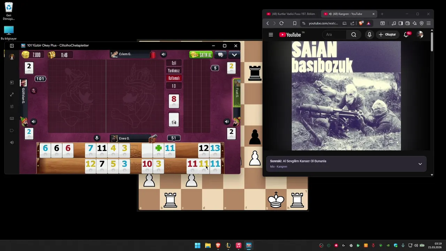Image resolution: width=446 pixels, height=251 pixels.
Task: Click the YouTube Ara search field
Action: [x=334, y=35]
